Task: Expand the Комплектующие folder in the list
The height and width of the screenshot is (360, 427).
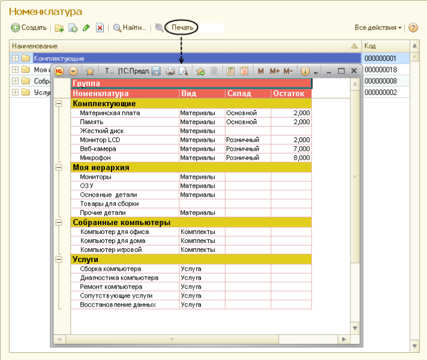Action: coord(14,58)
